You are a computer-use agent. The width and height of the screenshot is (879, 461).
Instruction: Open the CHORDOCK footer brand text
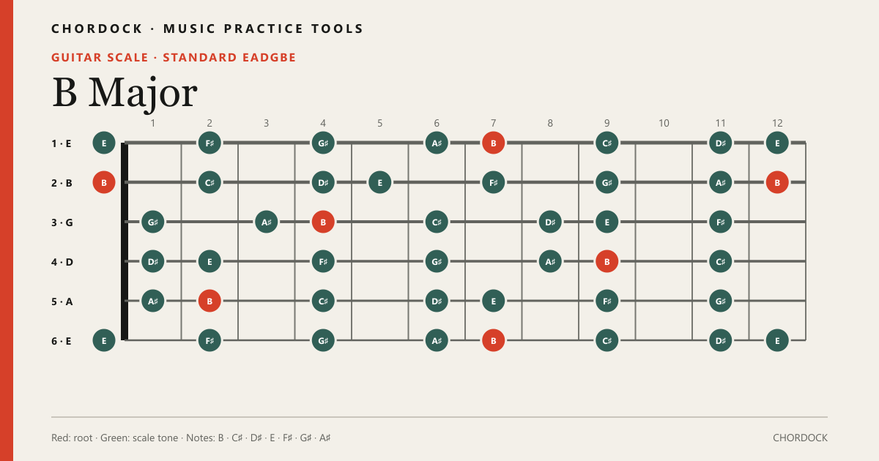coord(800,438)
